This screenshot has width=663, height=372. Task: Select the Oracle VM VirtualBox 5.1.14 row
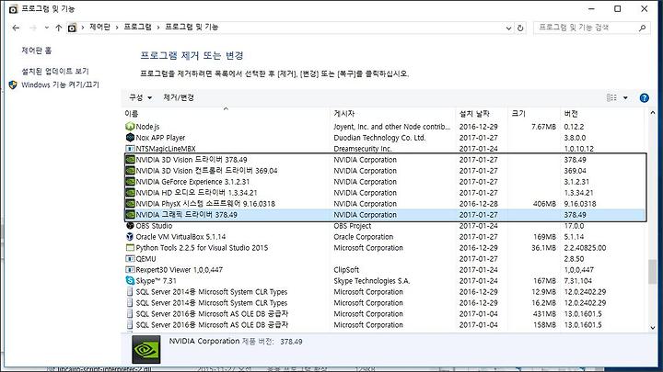(x=385, y=237)
